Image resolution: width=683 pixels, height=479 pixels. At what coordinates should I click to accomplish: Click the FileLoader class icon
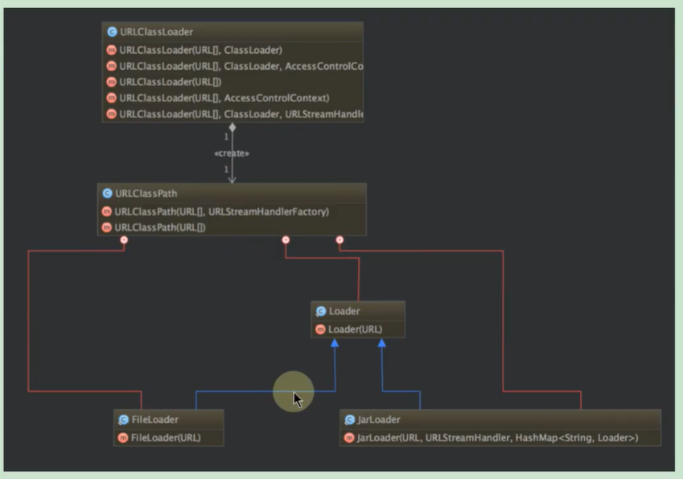(123, 420)
